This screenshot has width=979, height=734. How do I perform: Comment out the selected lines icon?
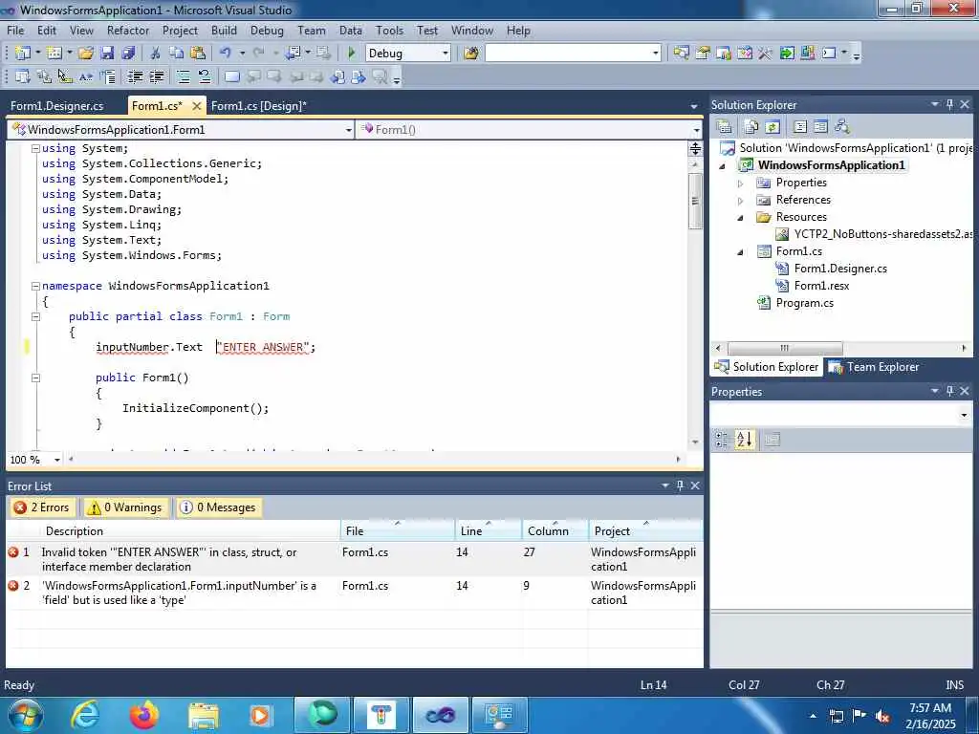pyautogui.click(x=183, y=76)
